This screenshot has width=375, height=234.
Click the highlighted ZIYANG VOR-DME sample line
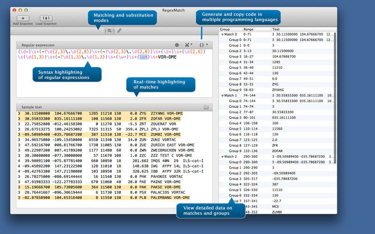[x=100, y=113]
